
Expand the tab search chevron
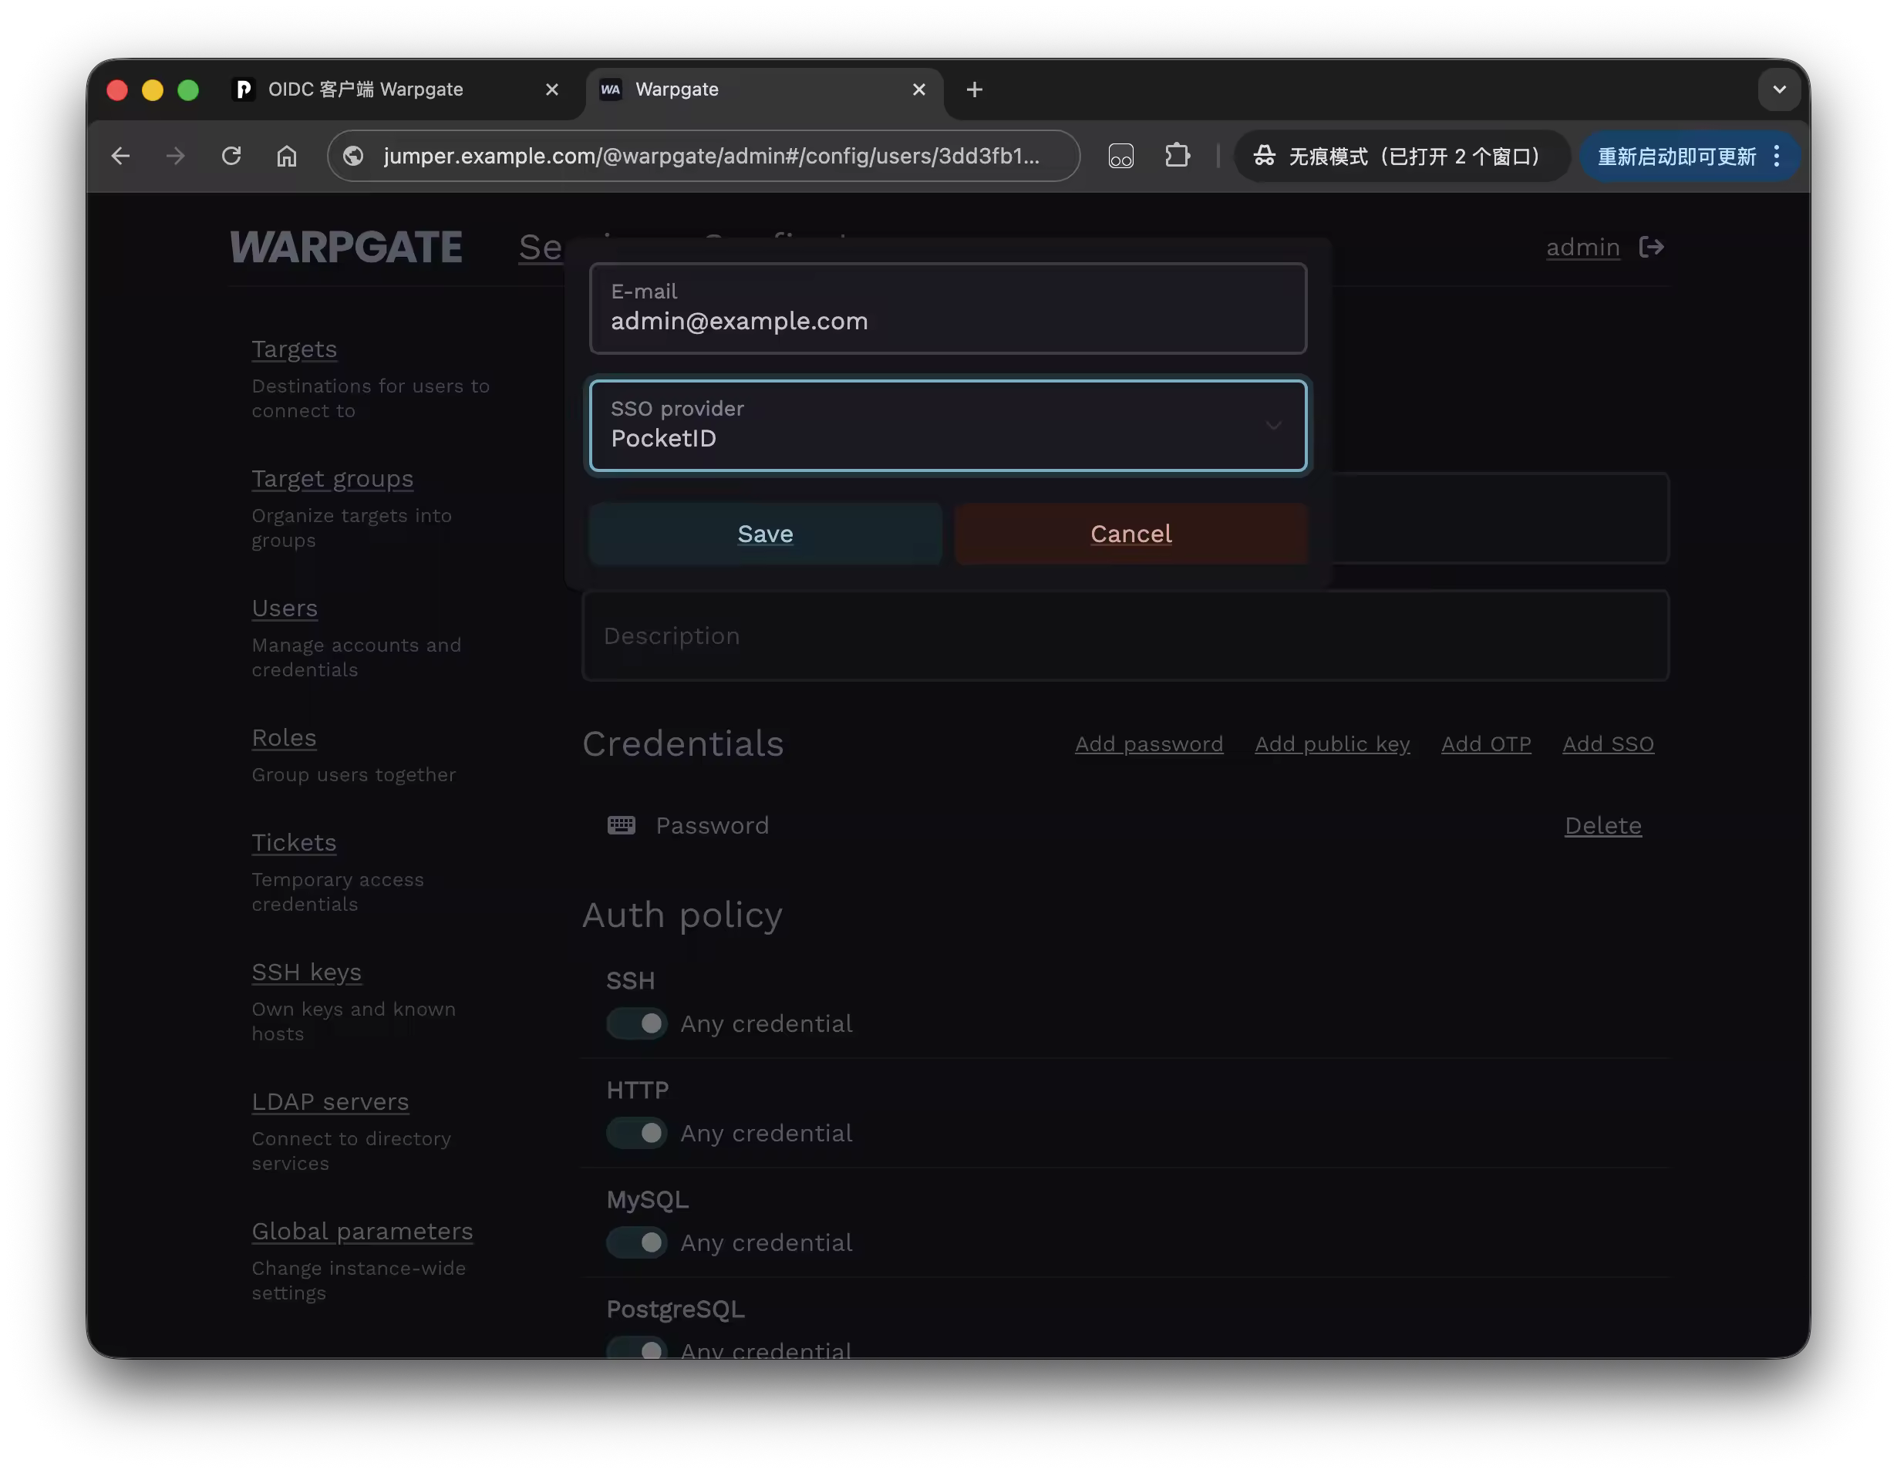tap(1779, 89)
